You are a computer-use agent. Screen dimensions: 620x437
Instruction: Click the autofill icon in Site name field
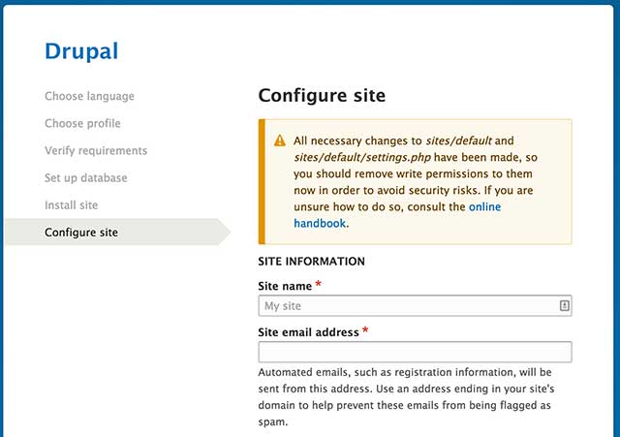[x=564, y=305]
